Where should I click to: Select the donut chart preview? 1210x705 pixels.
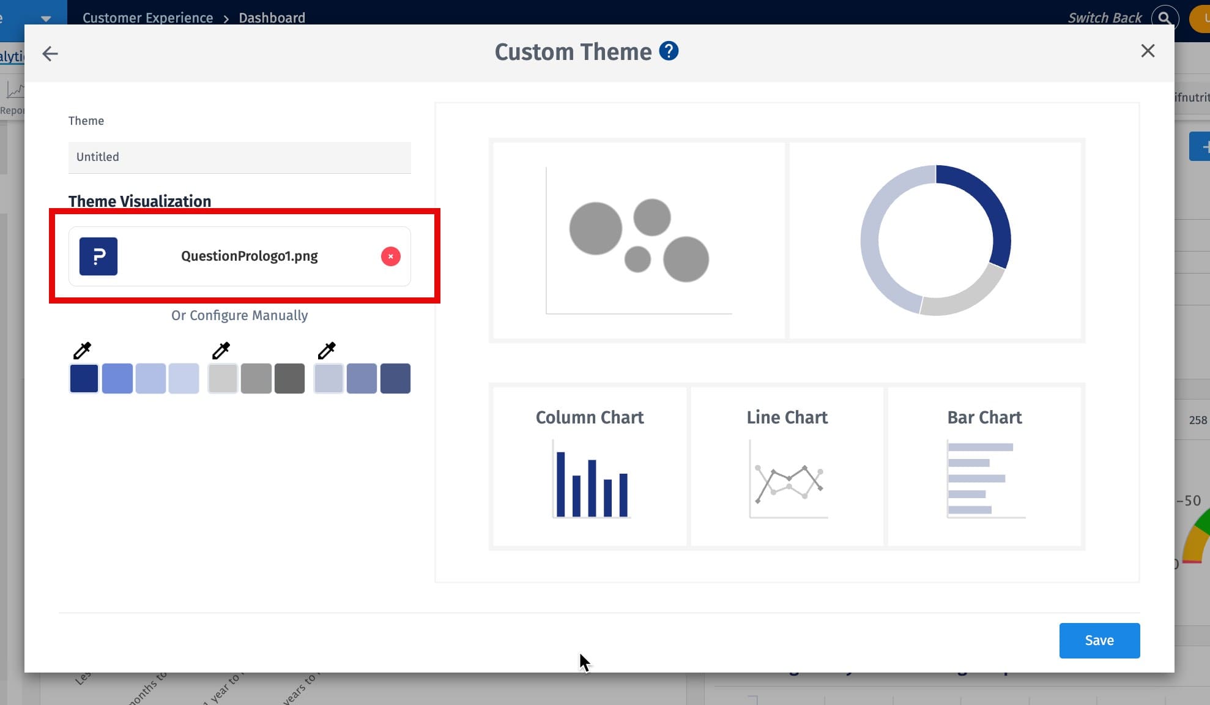point(935,240)
